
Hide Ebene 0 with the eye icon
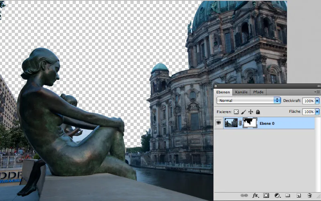[218, 123]
